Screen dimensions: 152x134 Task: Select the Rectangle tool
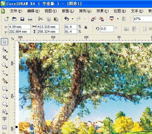[4, 88]
